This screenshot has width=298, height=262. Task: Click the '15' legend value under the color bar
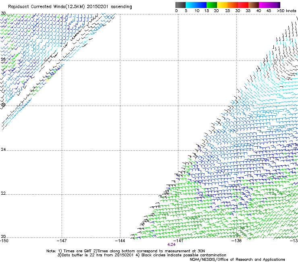click(207, 11)
